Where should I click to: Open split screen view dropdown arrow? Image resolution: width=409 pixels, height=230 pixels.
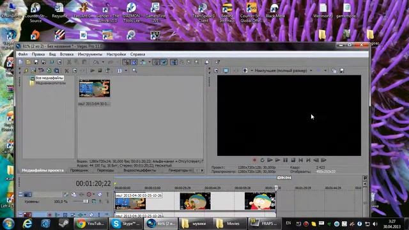tap(252, 71)
